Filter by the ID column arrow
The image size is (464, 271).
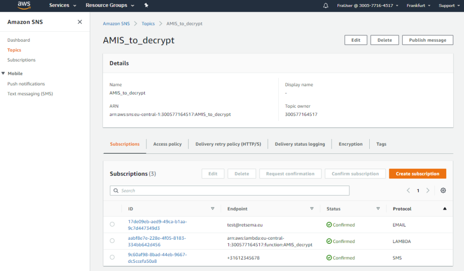[213, 209]
